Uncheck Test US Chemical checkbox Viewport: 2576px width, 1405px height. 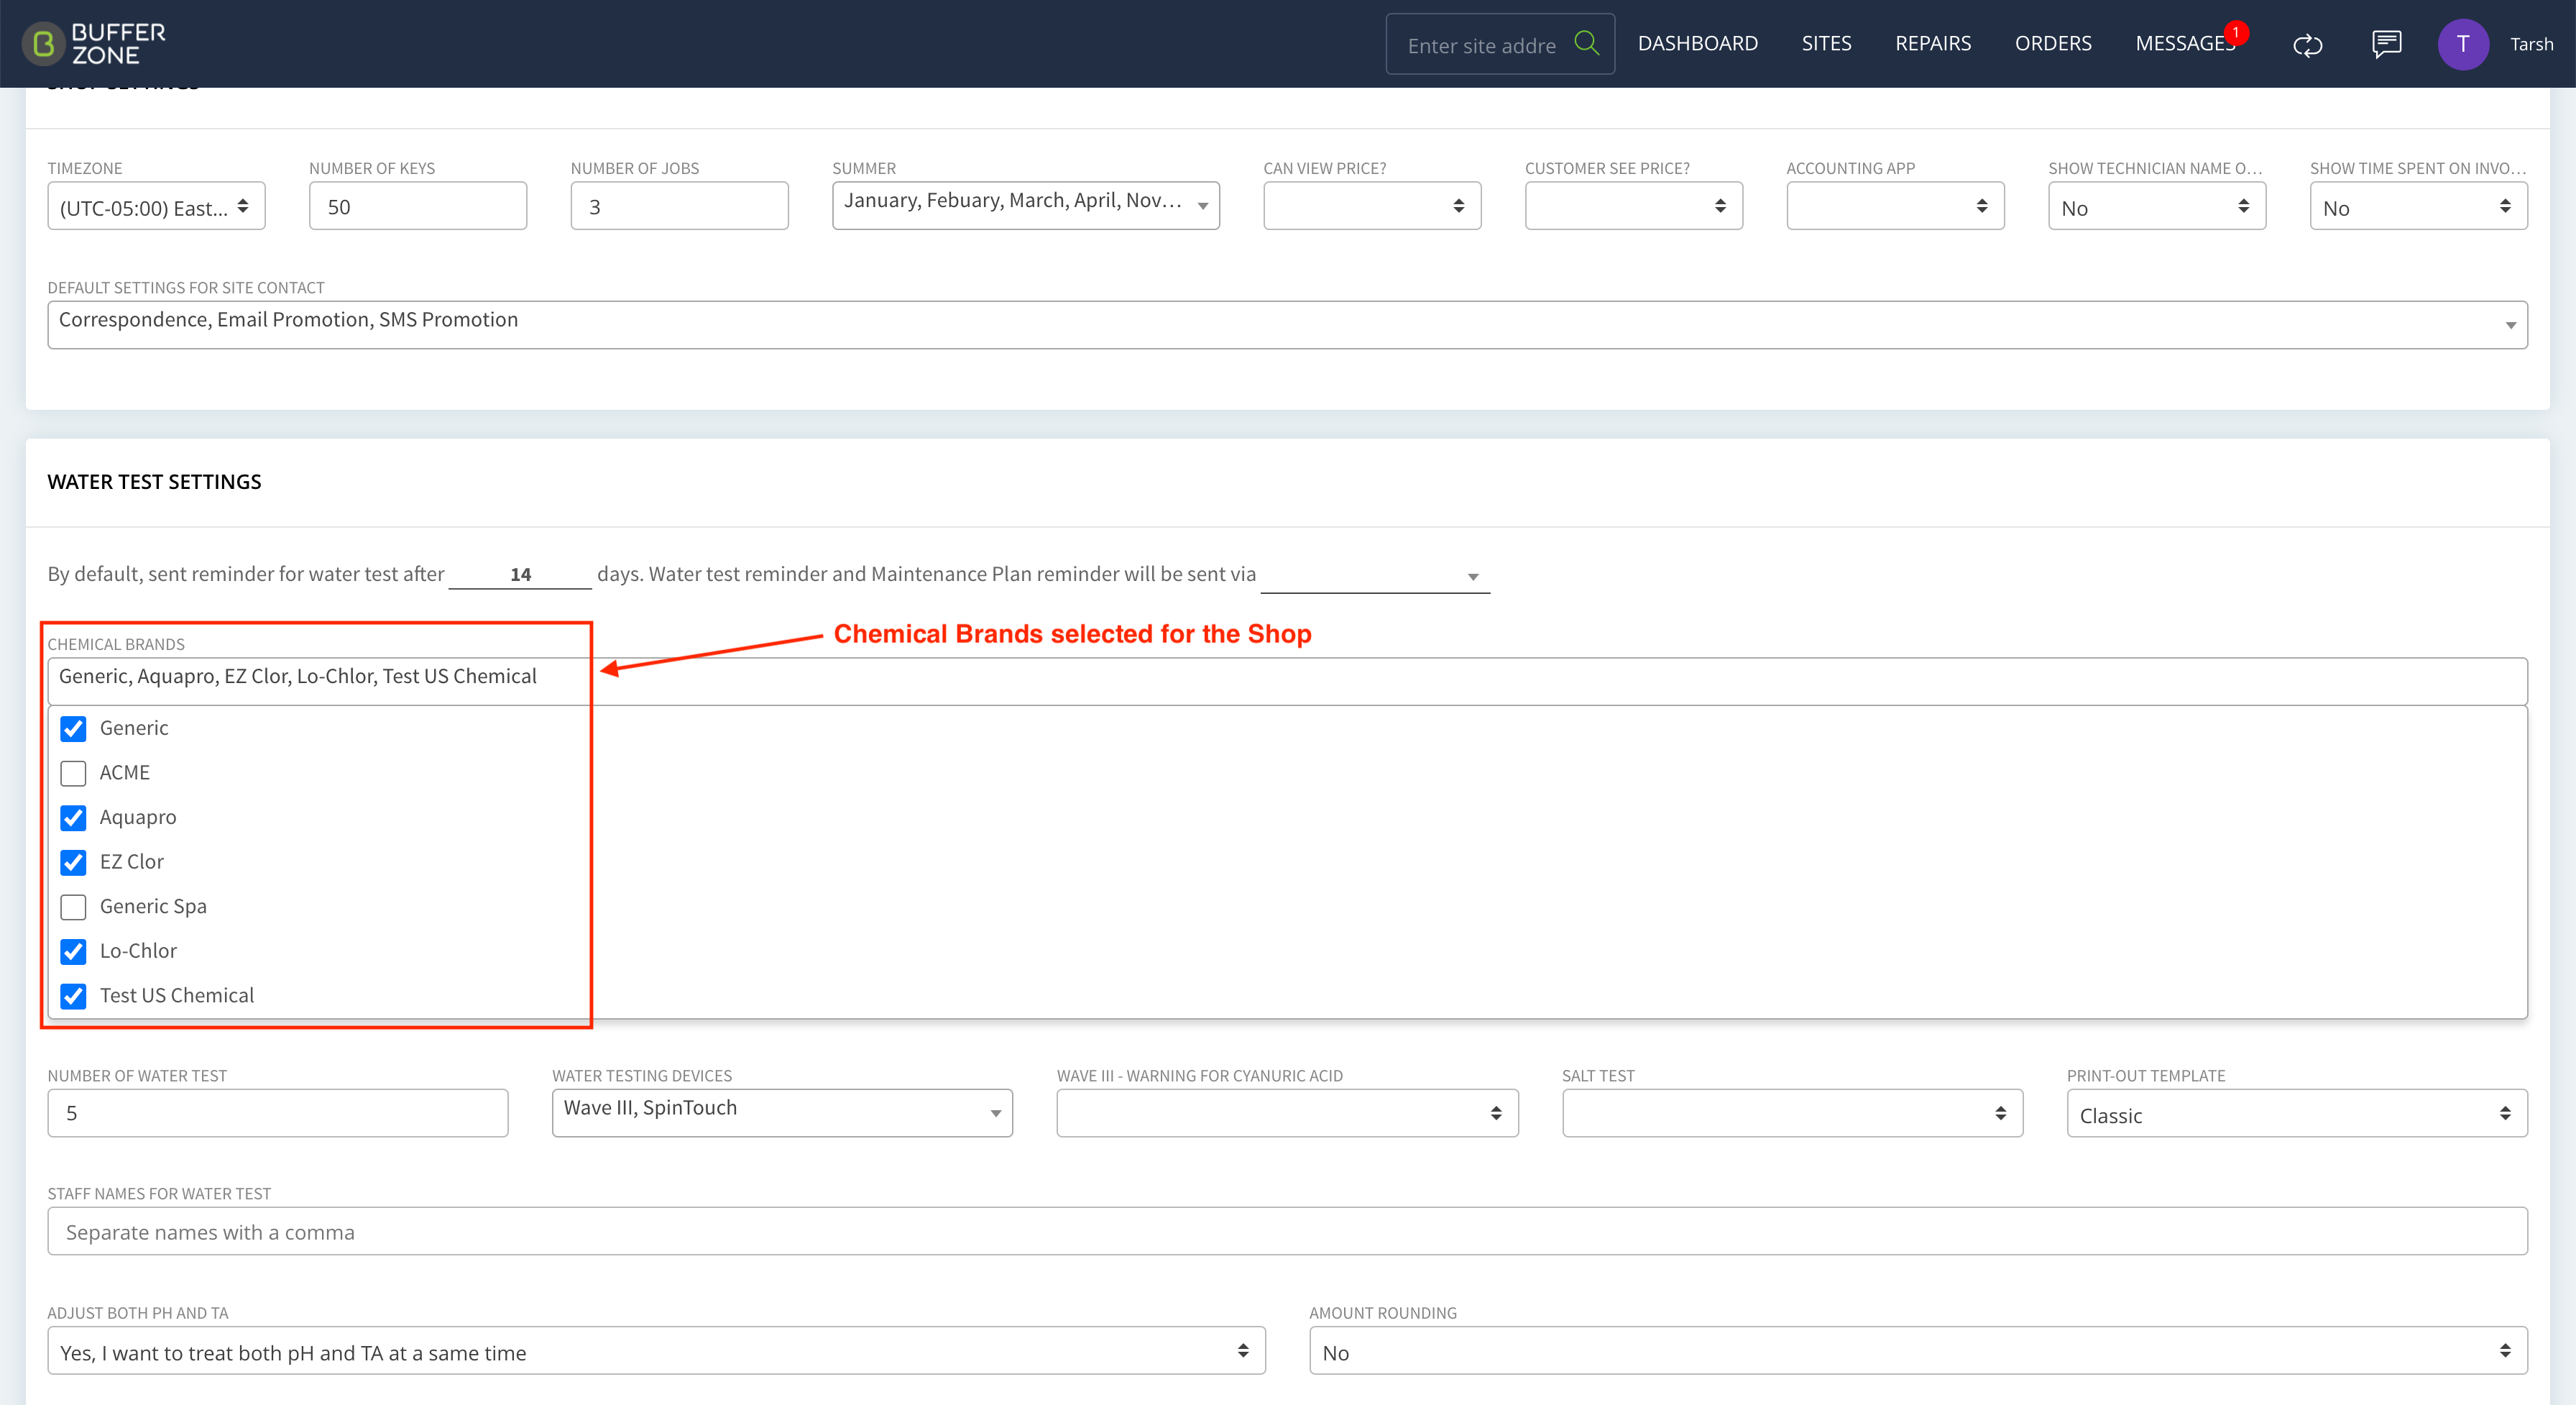[73, 996]
